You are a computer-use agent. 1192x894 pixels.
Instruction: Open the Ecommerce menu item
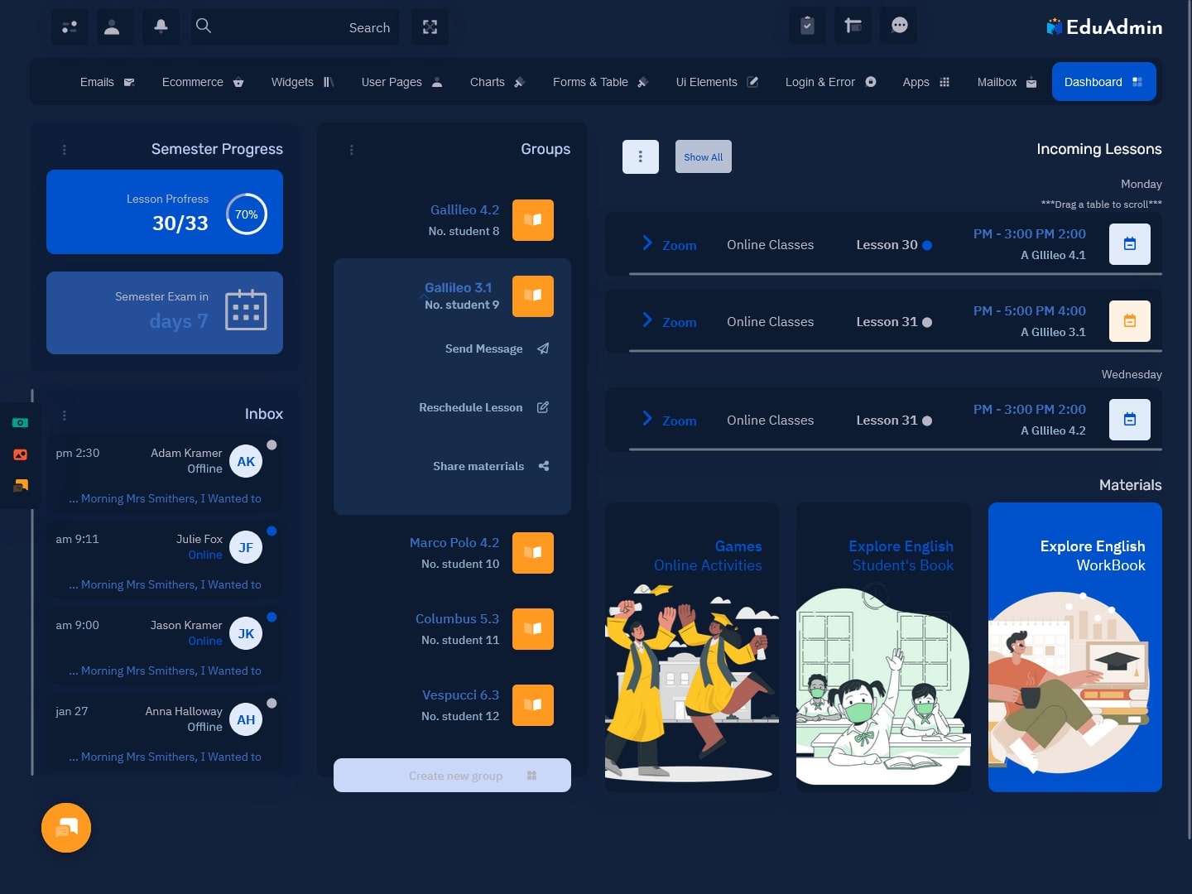pyautogui.click(x=203, y=82)
